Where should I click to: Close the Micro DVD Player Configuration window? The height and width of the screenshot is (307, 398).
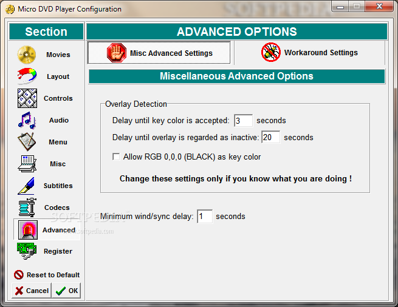[379, 6]
